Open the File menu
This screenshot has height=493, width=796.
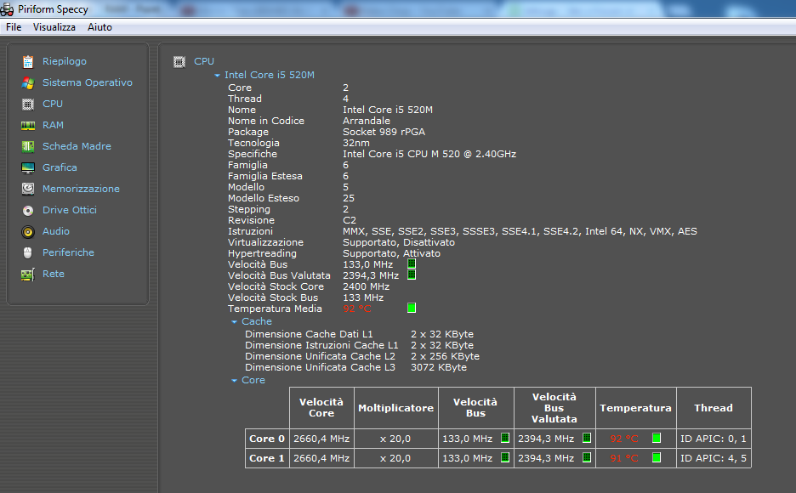point(14,27)
